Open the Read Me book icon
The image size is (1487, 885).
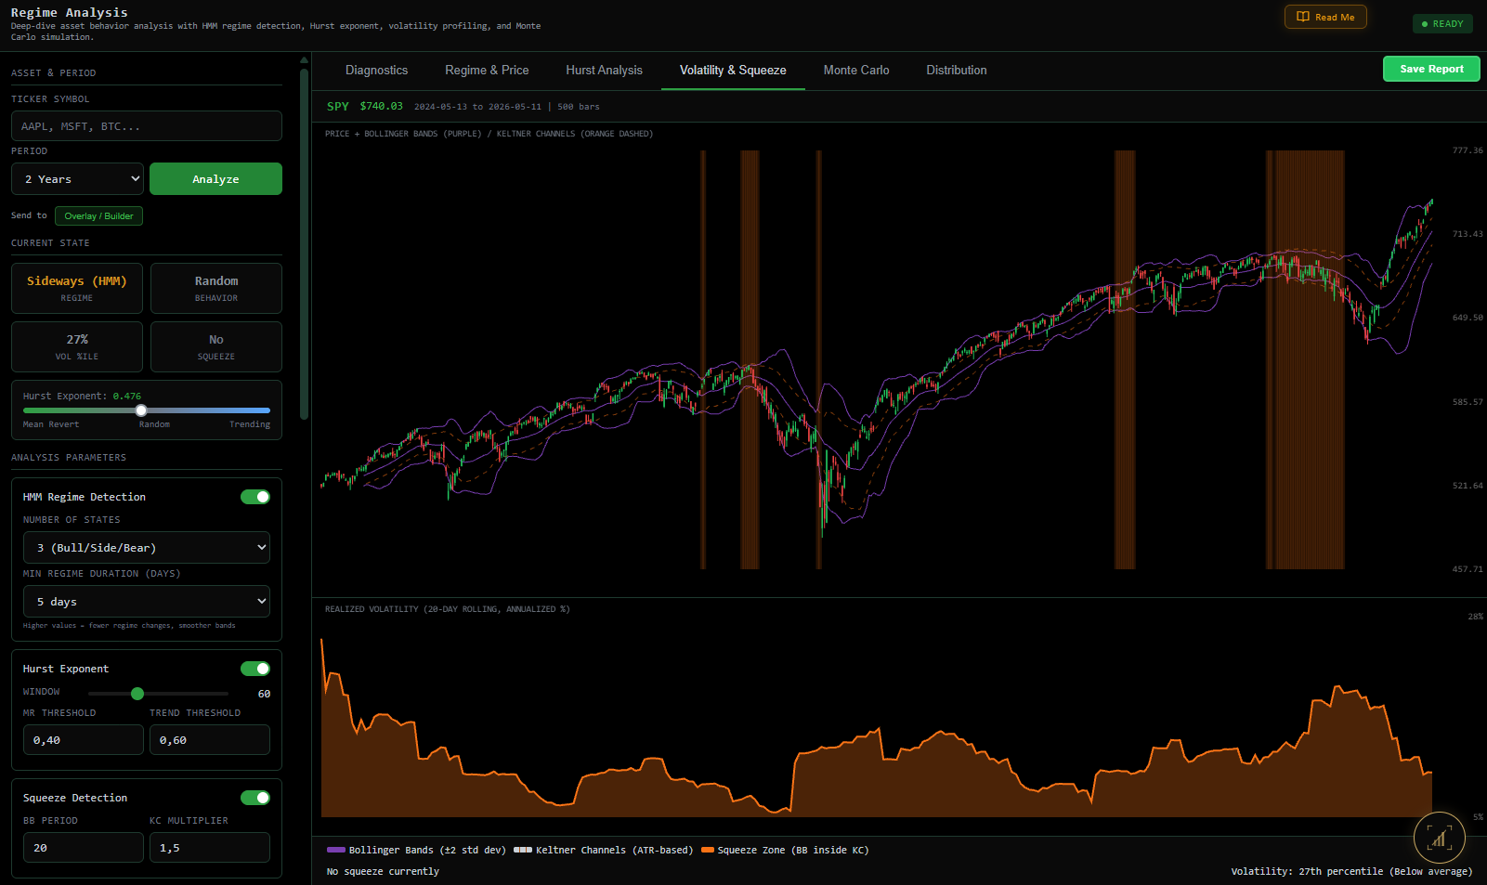(1303, 17)
